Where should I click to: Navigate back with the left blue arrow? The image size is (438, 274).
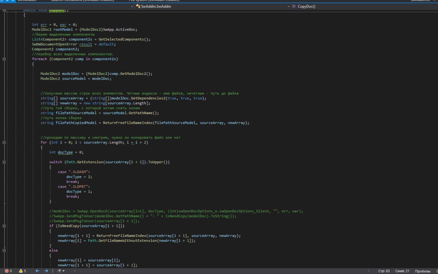point(37,271)
